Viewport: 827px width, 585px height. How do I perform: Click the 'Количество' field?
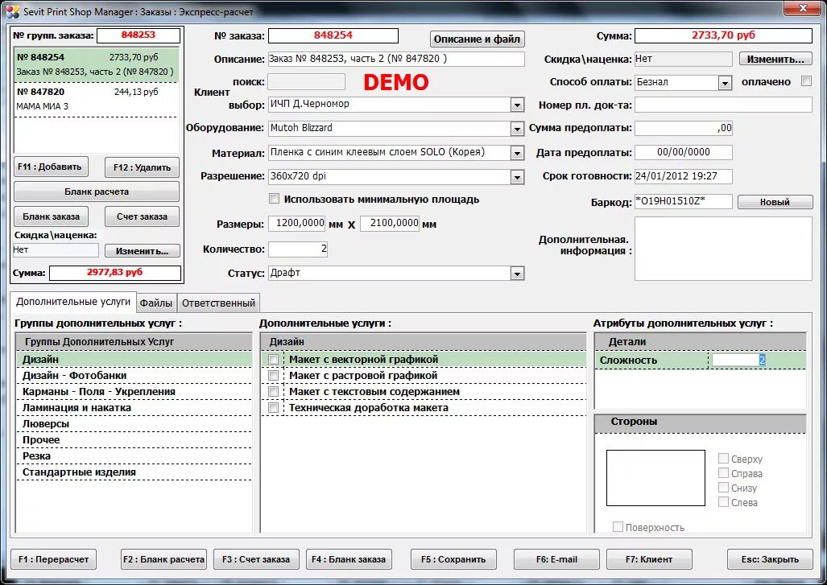pos(297,249)
